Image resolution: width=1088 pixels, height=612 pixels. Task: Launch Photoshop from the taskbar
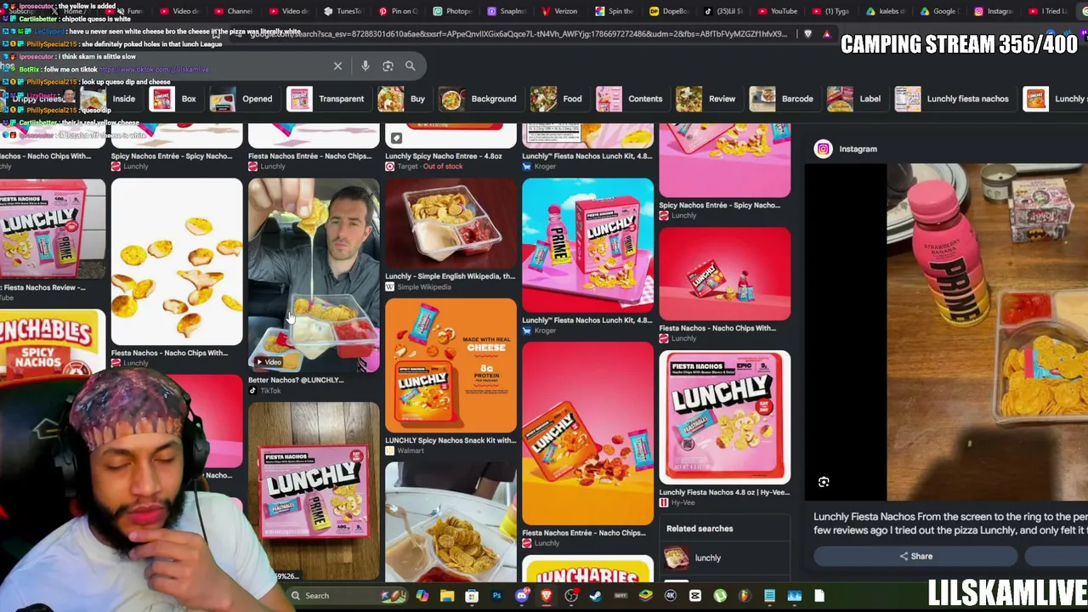tap(496, 596)
